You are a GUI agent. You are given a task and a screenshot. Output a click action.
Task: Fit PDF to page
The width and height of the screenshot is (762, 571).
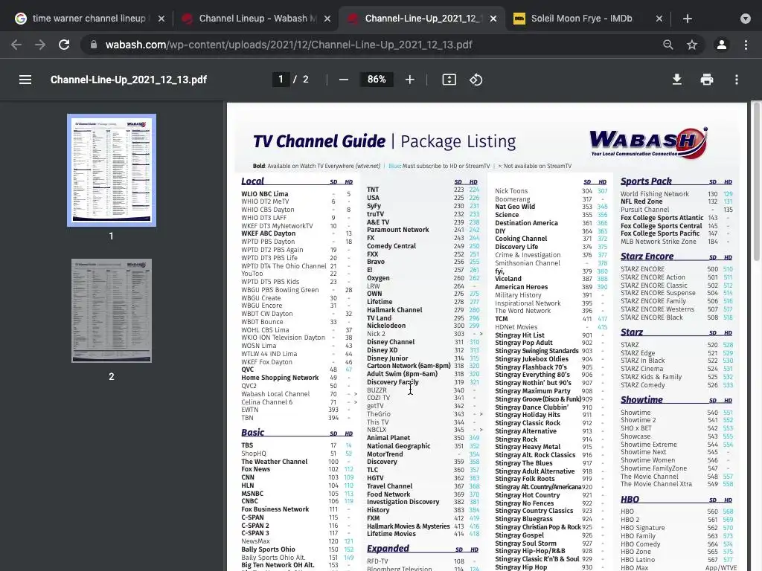pyautogui.click(x=449, y=80)
